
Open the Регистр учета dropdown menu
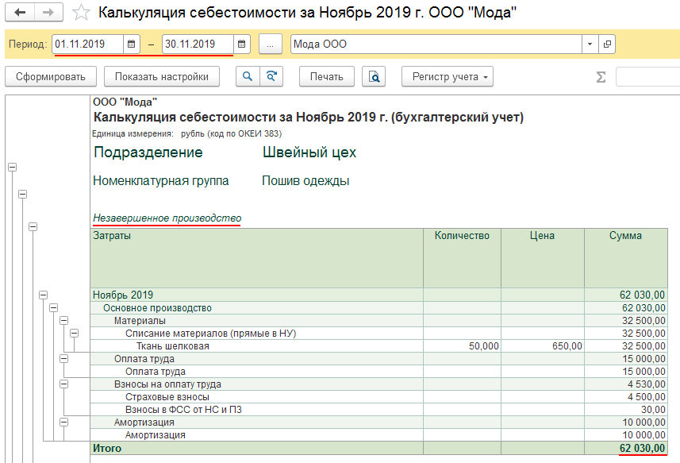pos(448,77)
